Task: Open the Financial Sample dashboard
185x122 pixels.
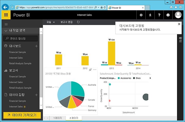Action: point(17,52)
